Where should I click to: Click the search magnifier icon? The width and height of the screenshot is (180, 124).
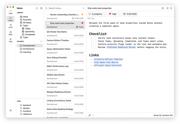pos(46,8)
